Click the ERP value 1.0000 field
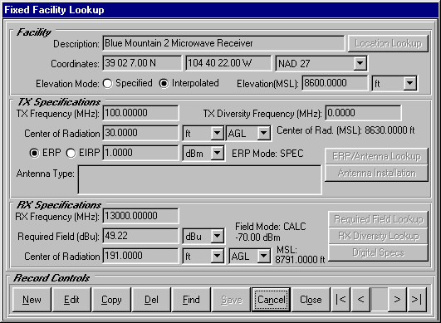Screen dimensions: 441x323 (x=140, y=153)
